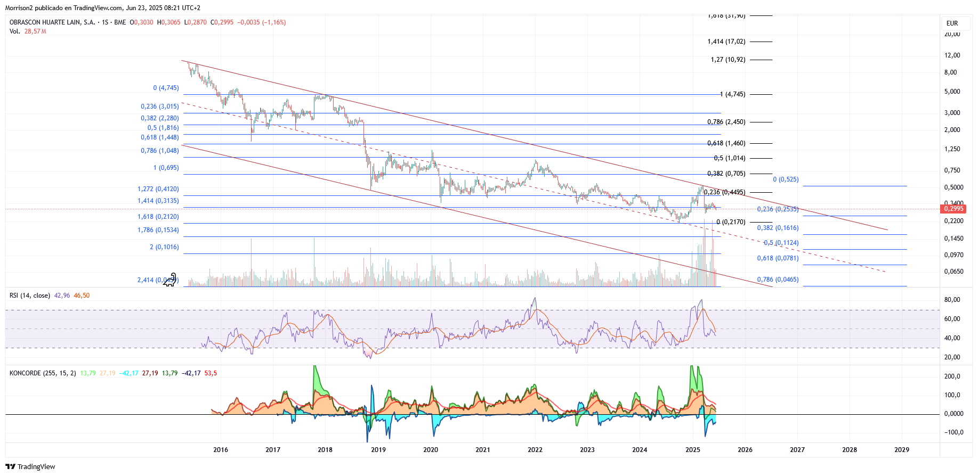This screenshot has width=978, height=476.
Task: Click the 2025 label on the time axis
Action: 693,450
